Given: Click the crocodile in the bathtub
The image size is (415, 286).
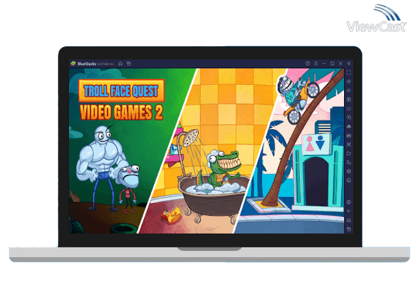Looking at the screenshot, I should click(223, 168).
